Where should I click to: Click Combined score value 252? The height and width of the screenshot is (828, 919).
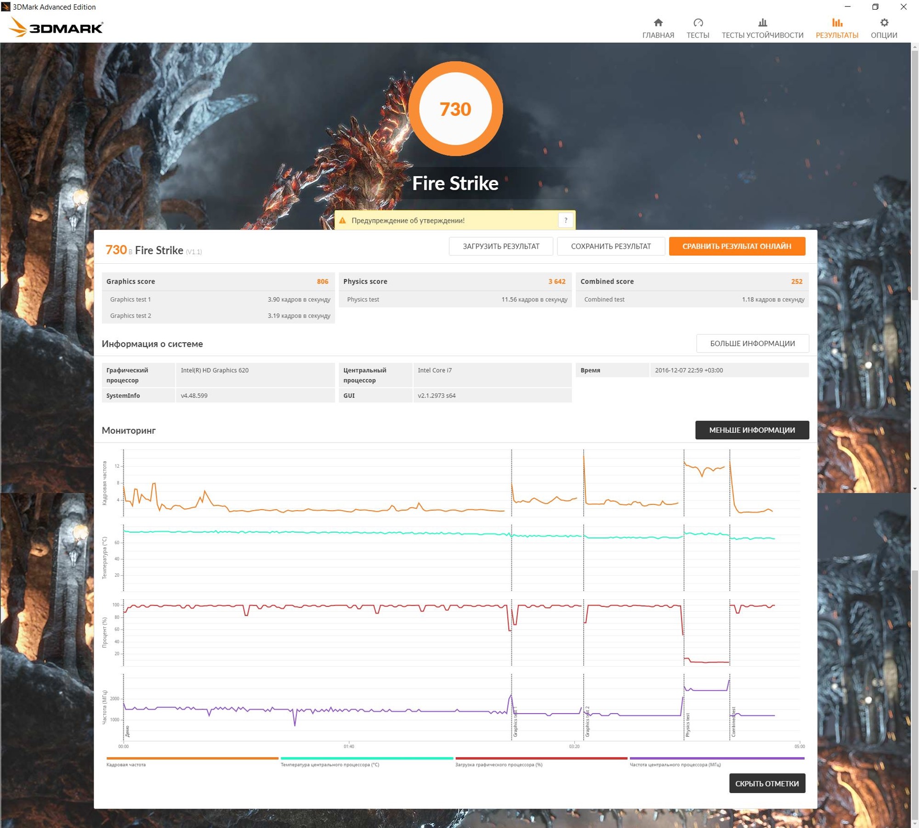[x=796, y=281]
